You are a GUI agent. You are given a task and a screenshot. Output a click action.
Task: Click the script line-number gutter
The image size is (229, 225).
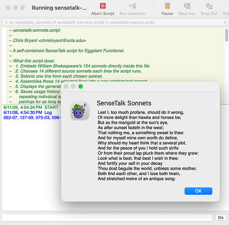point(4,66)
